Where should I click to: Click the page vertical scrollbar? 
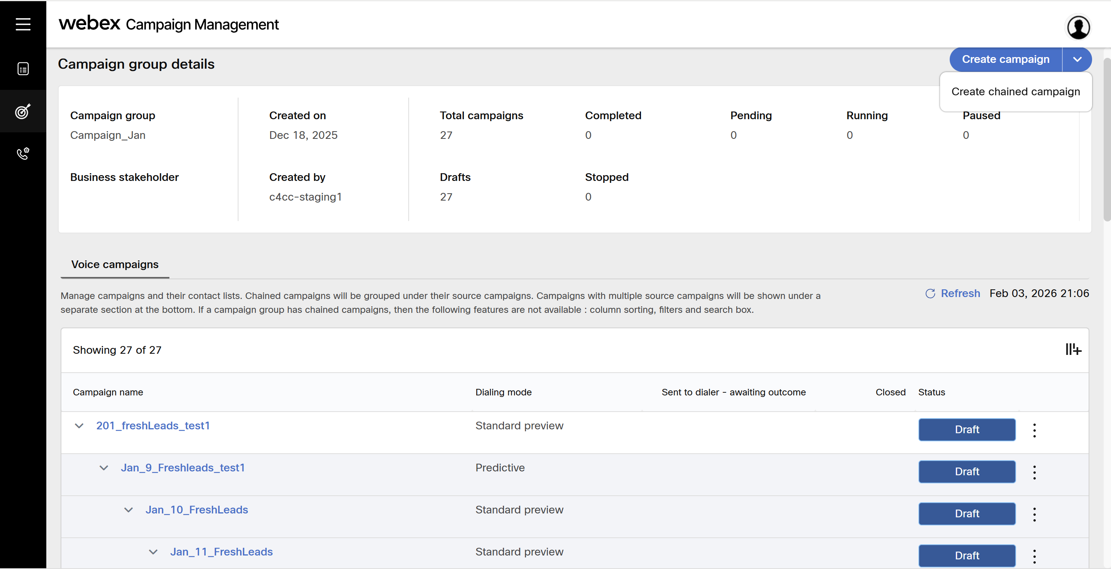pos(1107,140)
